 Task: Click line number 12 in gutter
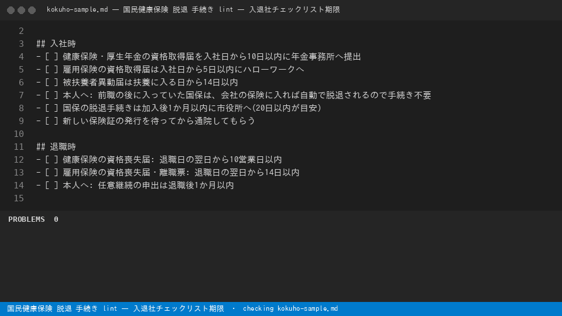tap(19, 160)
